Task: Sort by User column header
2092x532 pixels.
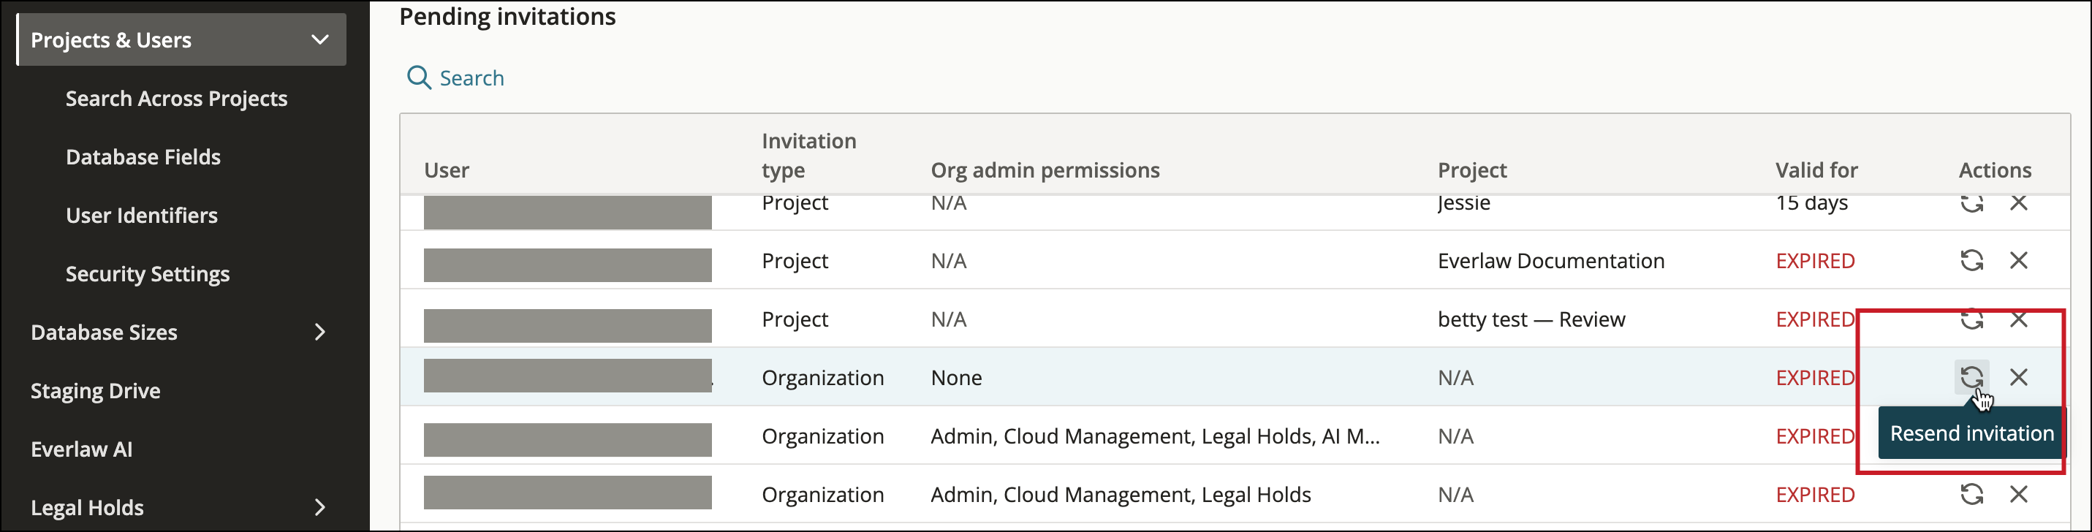Action: [447, 170]
